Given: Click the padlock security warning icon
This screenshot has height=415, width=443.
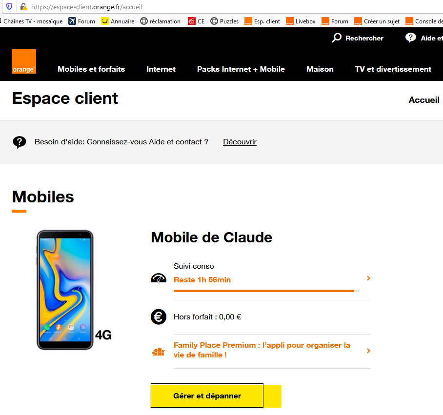Looking at the screenshot, I should point(23,7).
